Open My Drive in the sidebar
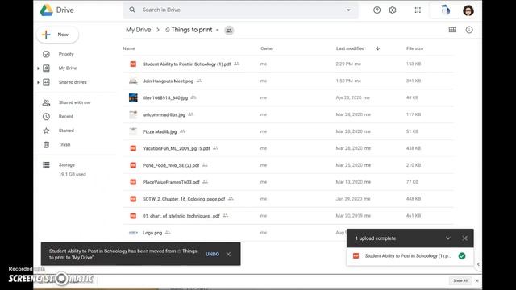 tap(68, 68)
